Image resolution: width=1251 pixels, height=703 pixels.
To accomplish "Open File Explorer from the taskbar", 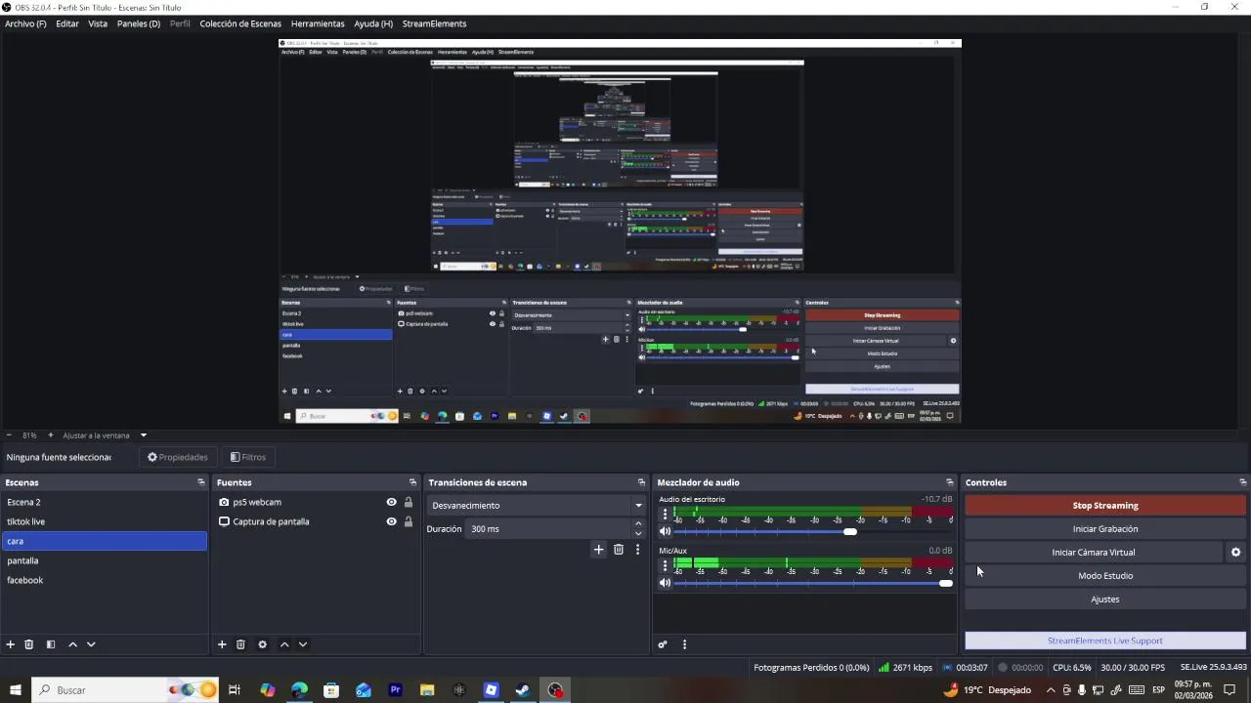I will click(427, 690).
